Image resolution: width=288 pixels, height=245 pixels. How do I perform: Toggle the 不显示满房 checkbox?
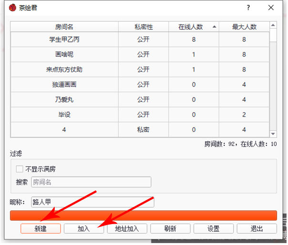pyautogui.click(x=20, y=169)
